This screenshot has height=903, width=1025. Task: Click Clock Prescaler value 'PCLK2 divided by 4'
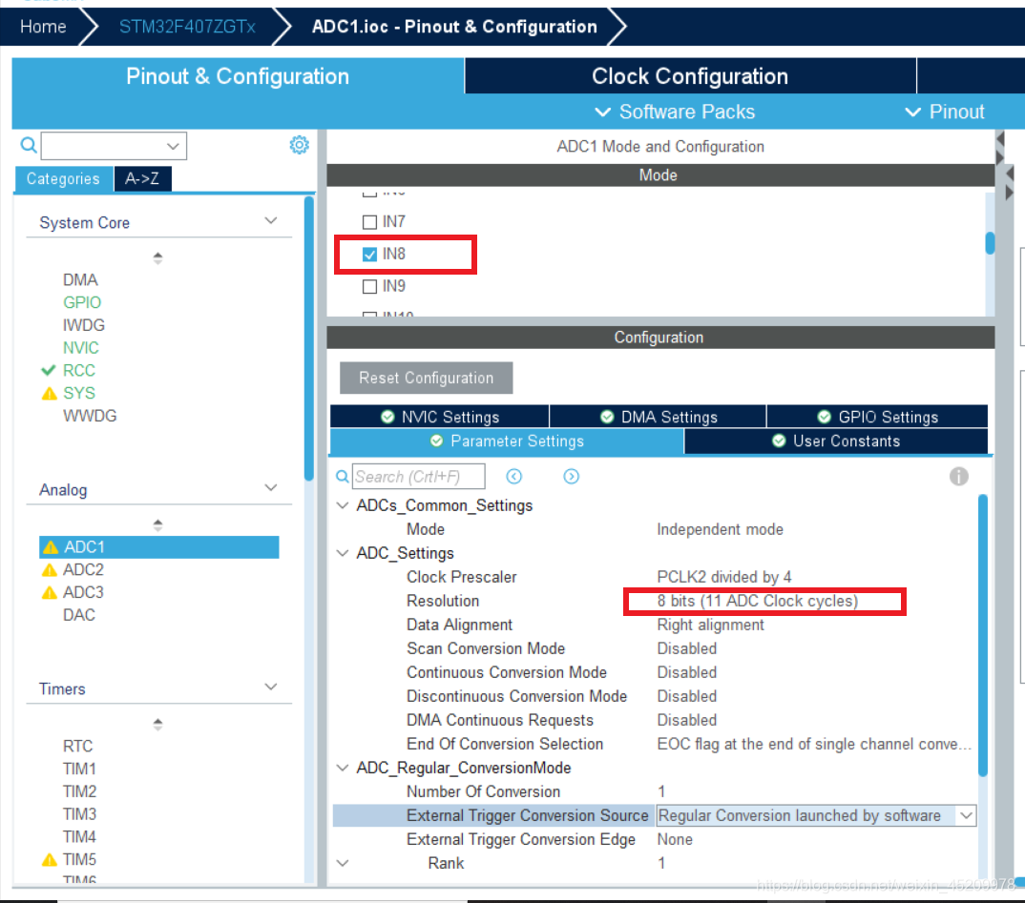coord(724,577)
